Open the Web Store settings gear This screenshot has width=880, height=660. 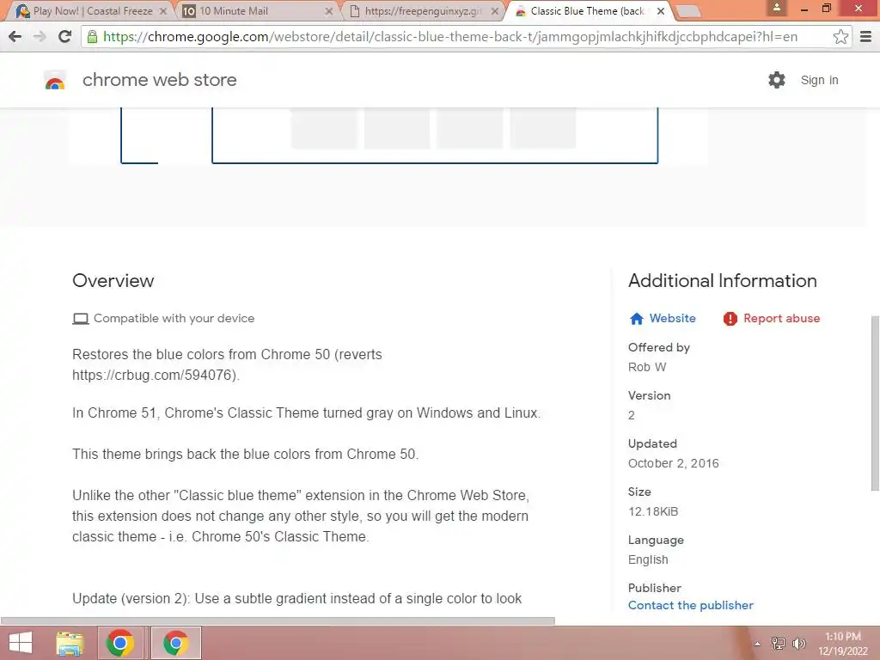(777, 80)
